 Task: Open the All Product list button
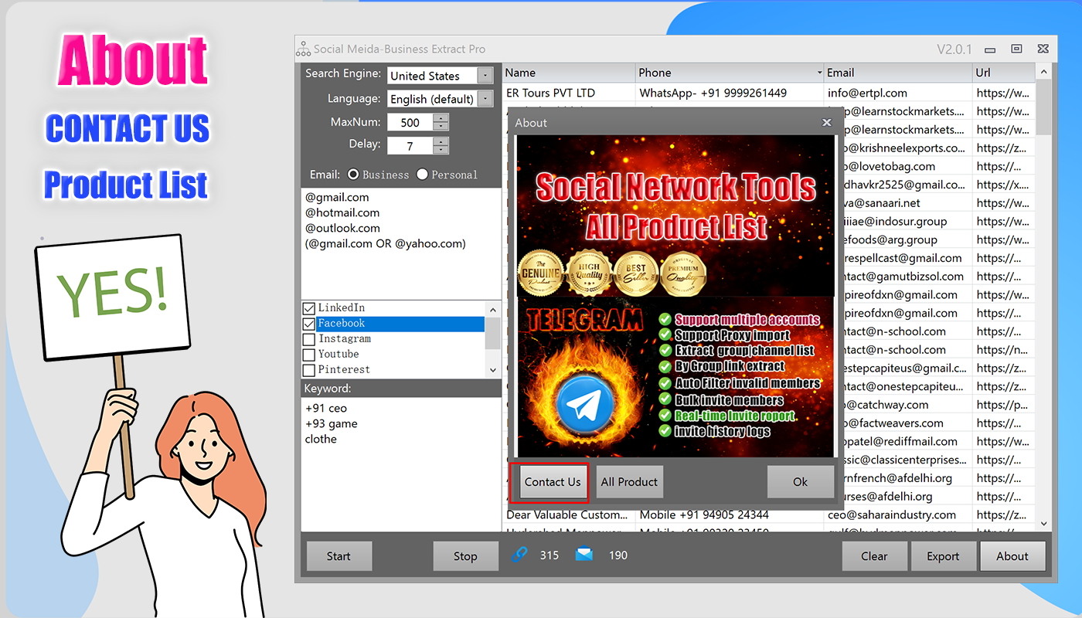[x=629, y=482]
